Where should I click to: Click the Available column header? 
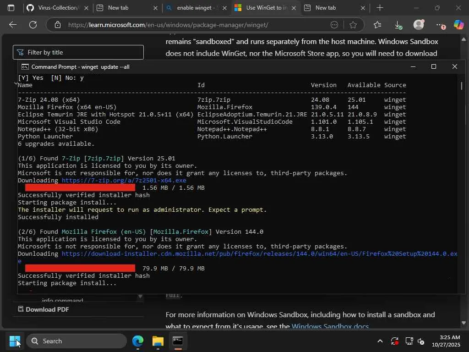[364, 85]
